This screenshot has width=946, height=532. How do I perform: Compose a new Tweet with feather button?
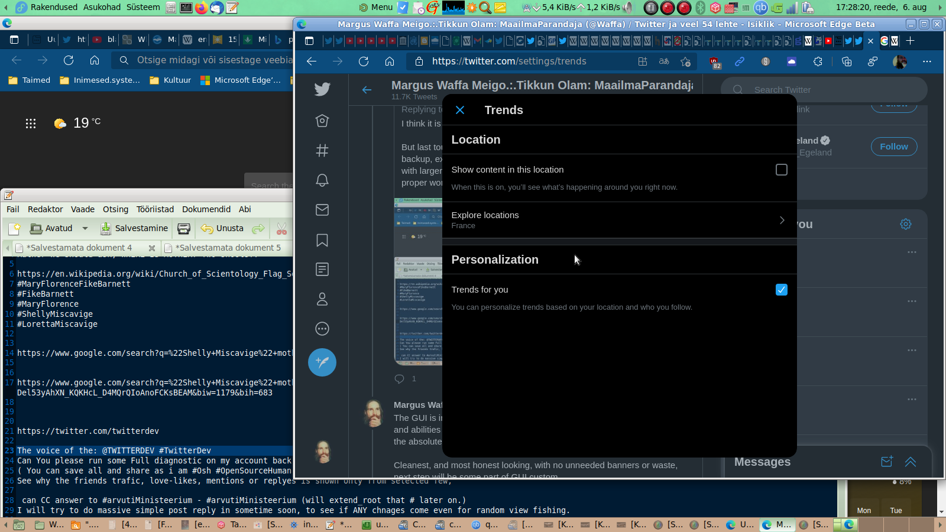322,362
